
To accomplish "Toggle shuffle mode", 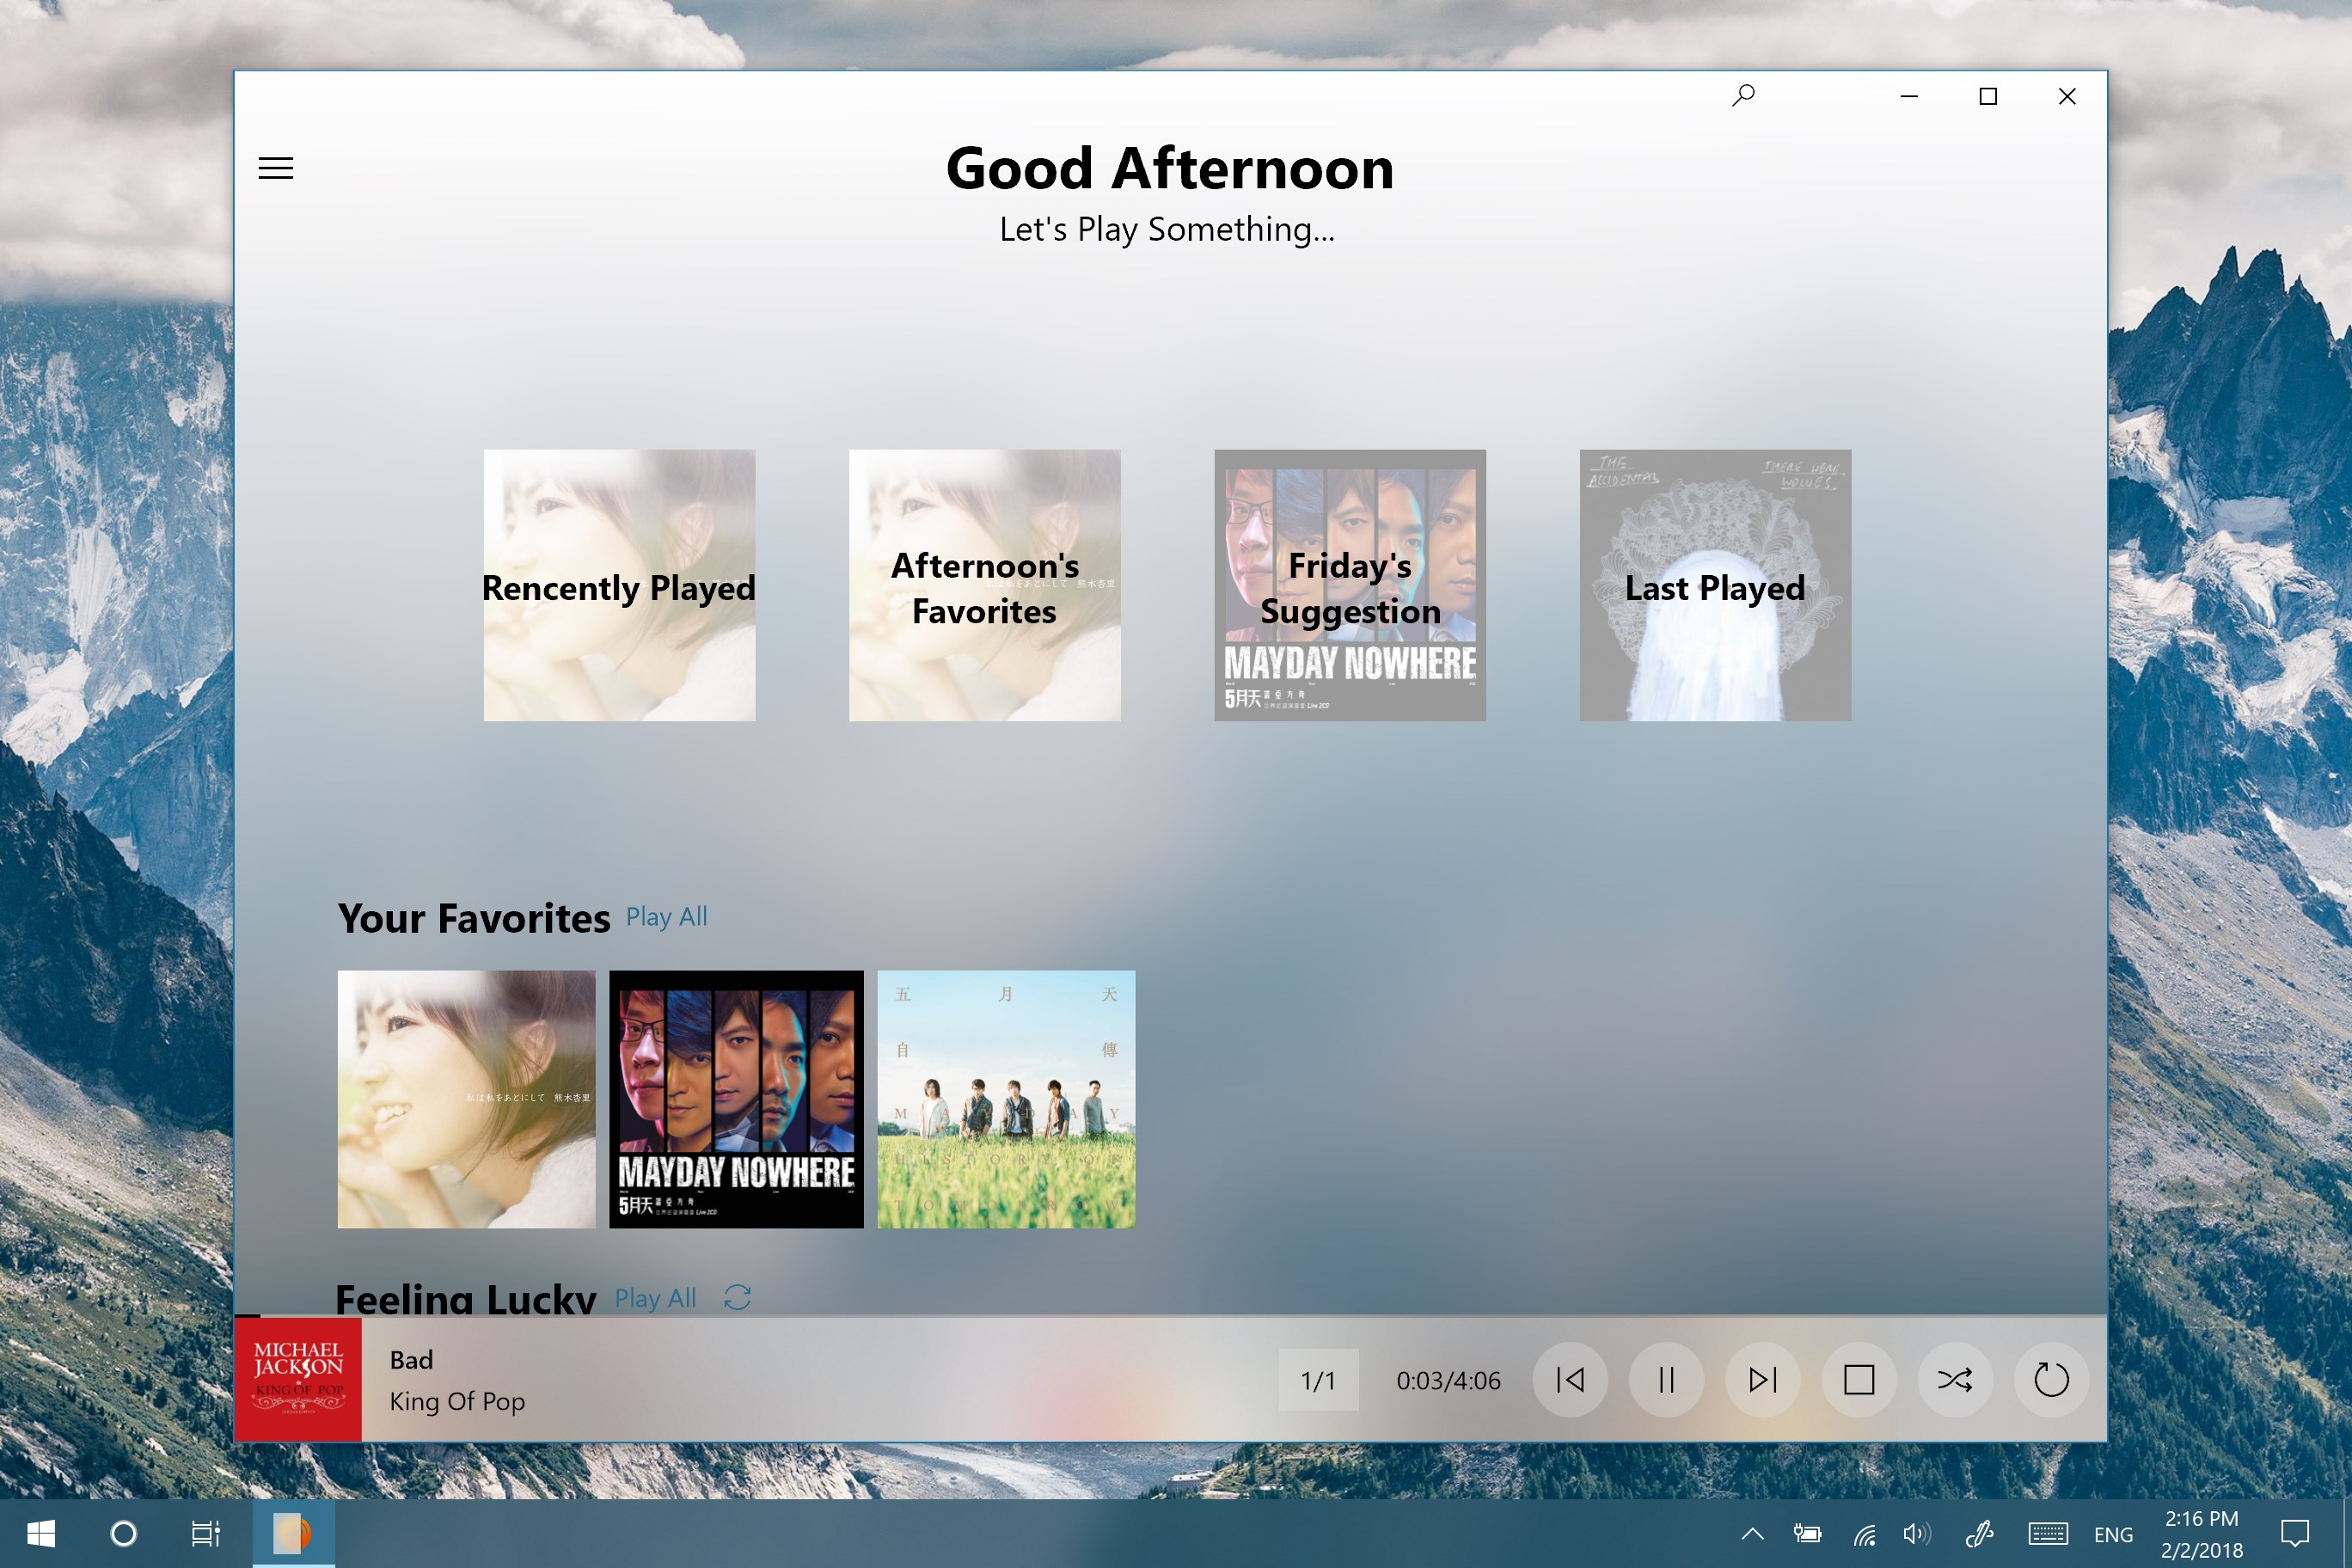I will coord(1954,1380).
